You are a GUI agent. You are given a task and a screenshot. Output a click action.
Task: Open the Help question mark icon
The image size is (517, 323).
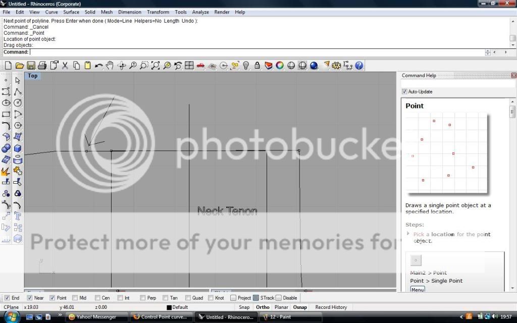[x=359, y=66]
